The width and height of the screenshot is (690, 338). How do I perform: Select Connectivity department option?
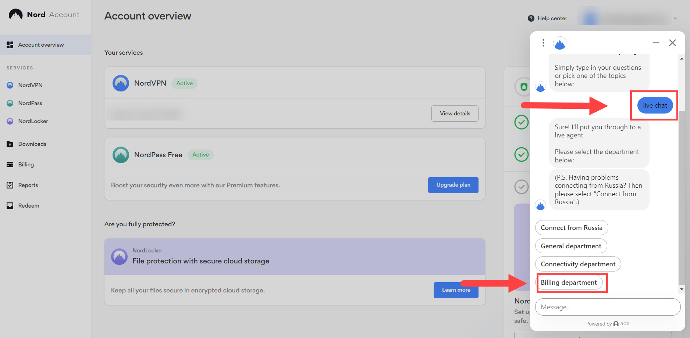[578, 264]
